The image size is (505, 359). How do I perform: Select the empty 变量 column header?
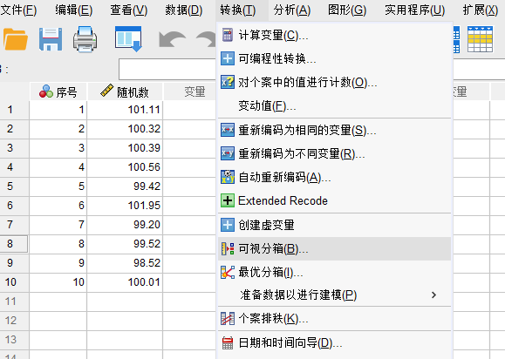189,91
